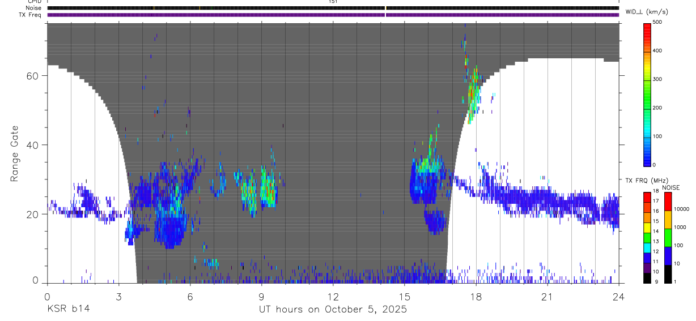The height and width of the screenshot is (321, 696).
Task: Click the Noise row label at top left
Action: (x=33, y=8)
